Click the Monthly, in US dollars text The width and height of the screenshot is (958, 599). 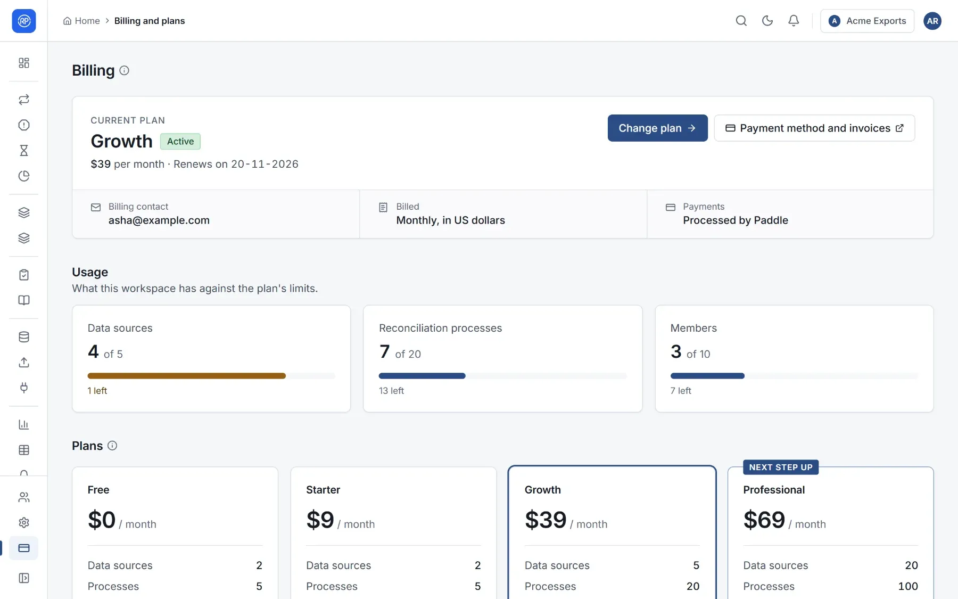[450, 220]
